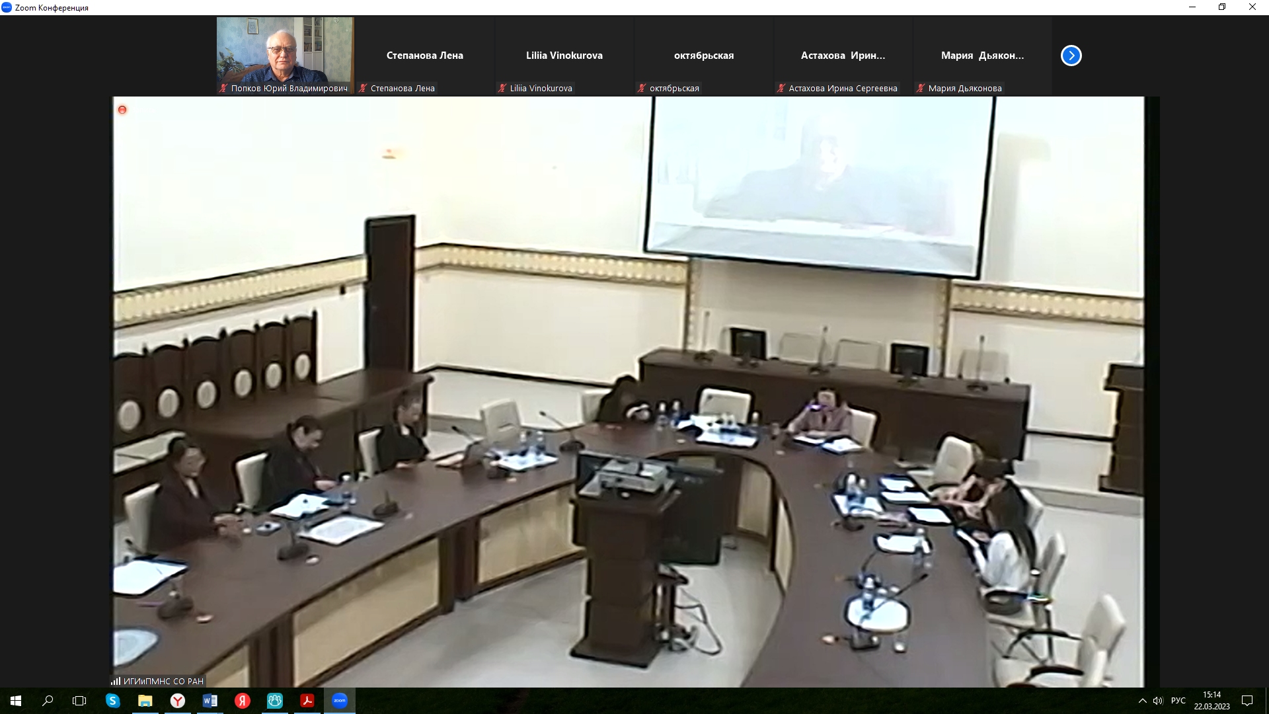
Task: Open the red Yandex Я taskbar icon
Action: [243, 701]
